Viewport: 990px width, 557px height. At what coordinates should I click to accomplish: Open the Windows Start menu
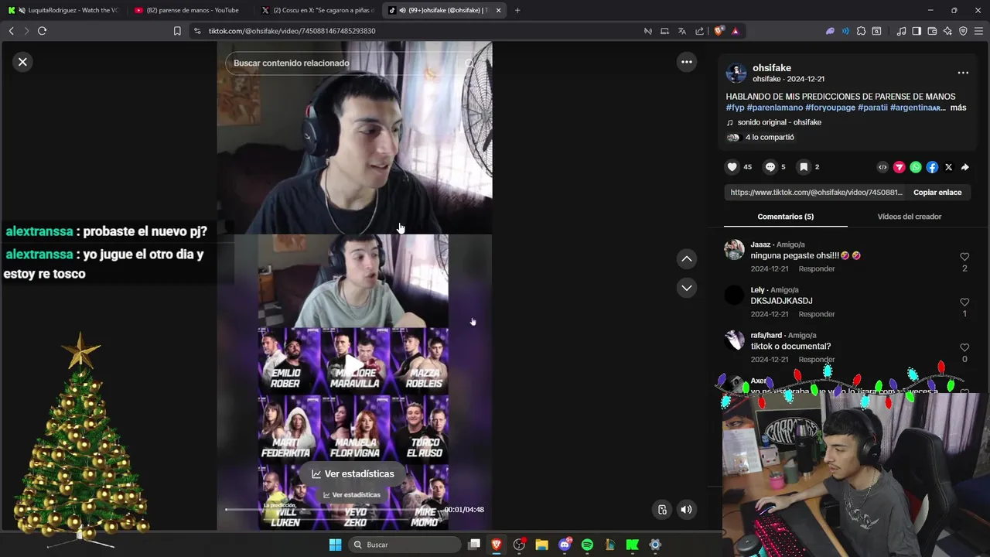335,545
